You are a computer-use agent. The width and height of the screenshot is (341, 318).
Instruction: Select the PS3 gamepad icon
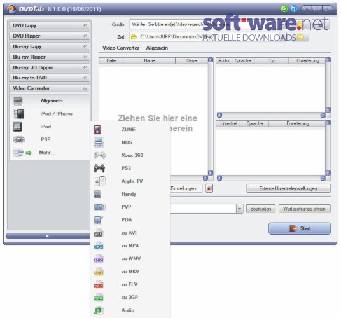pos(99,168)
